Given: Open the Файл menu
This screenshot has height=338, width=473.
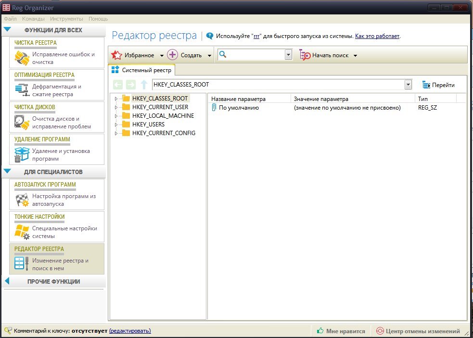Looking at the screenshot, I should (10, 19).
